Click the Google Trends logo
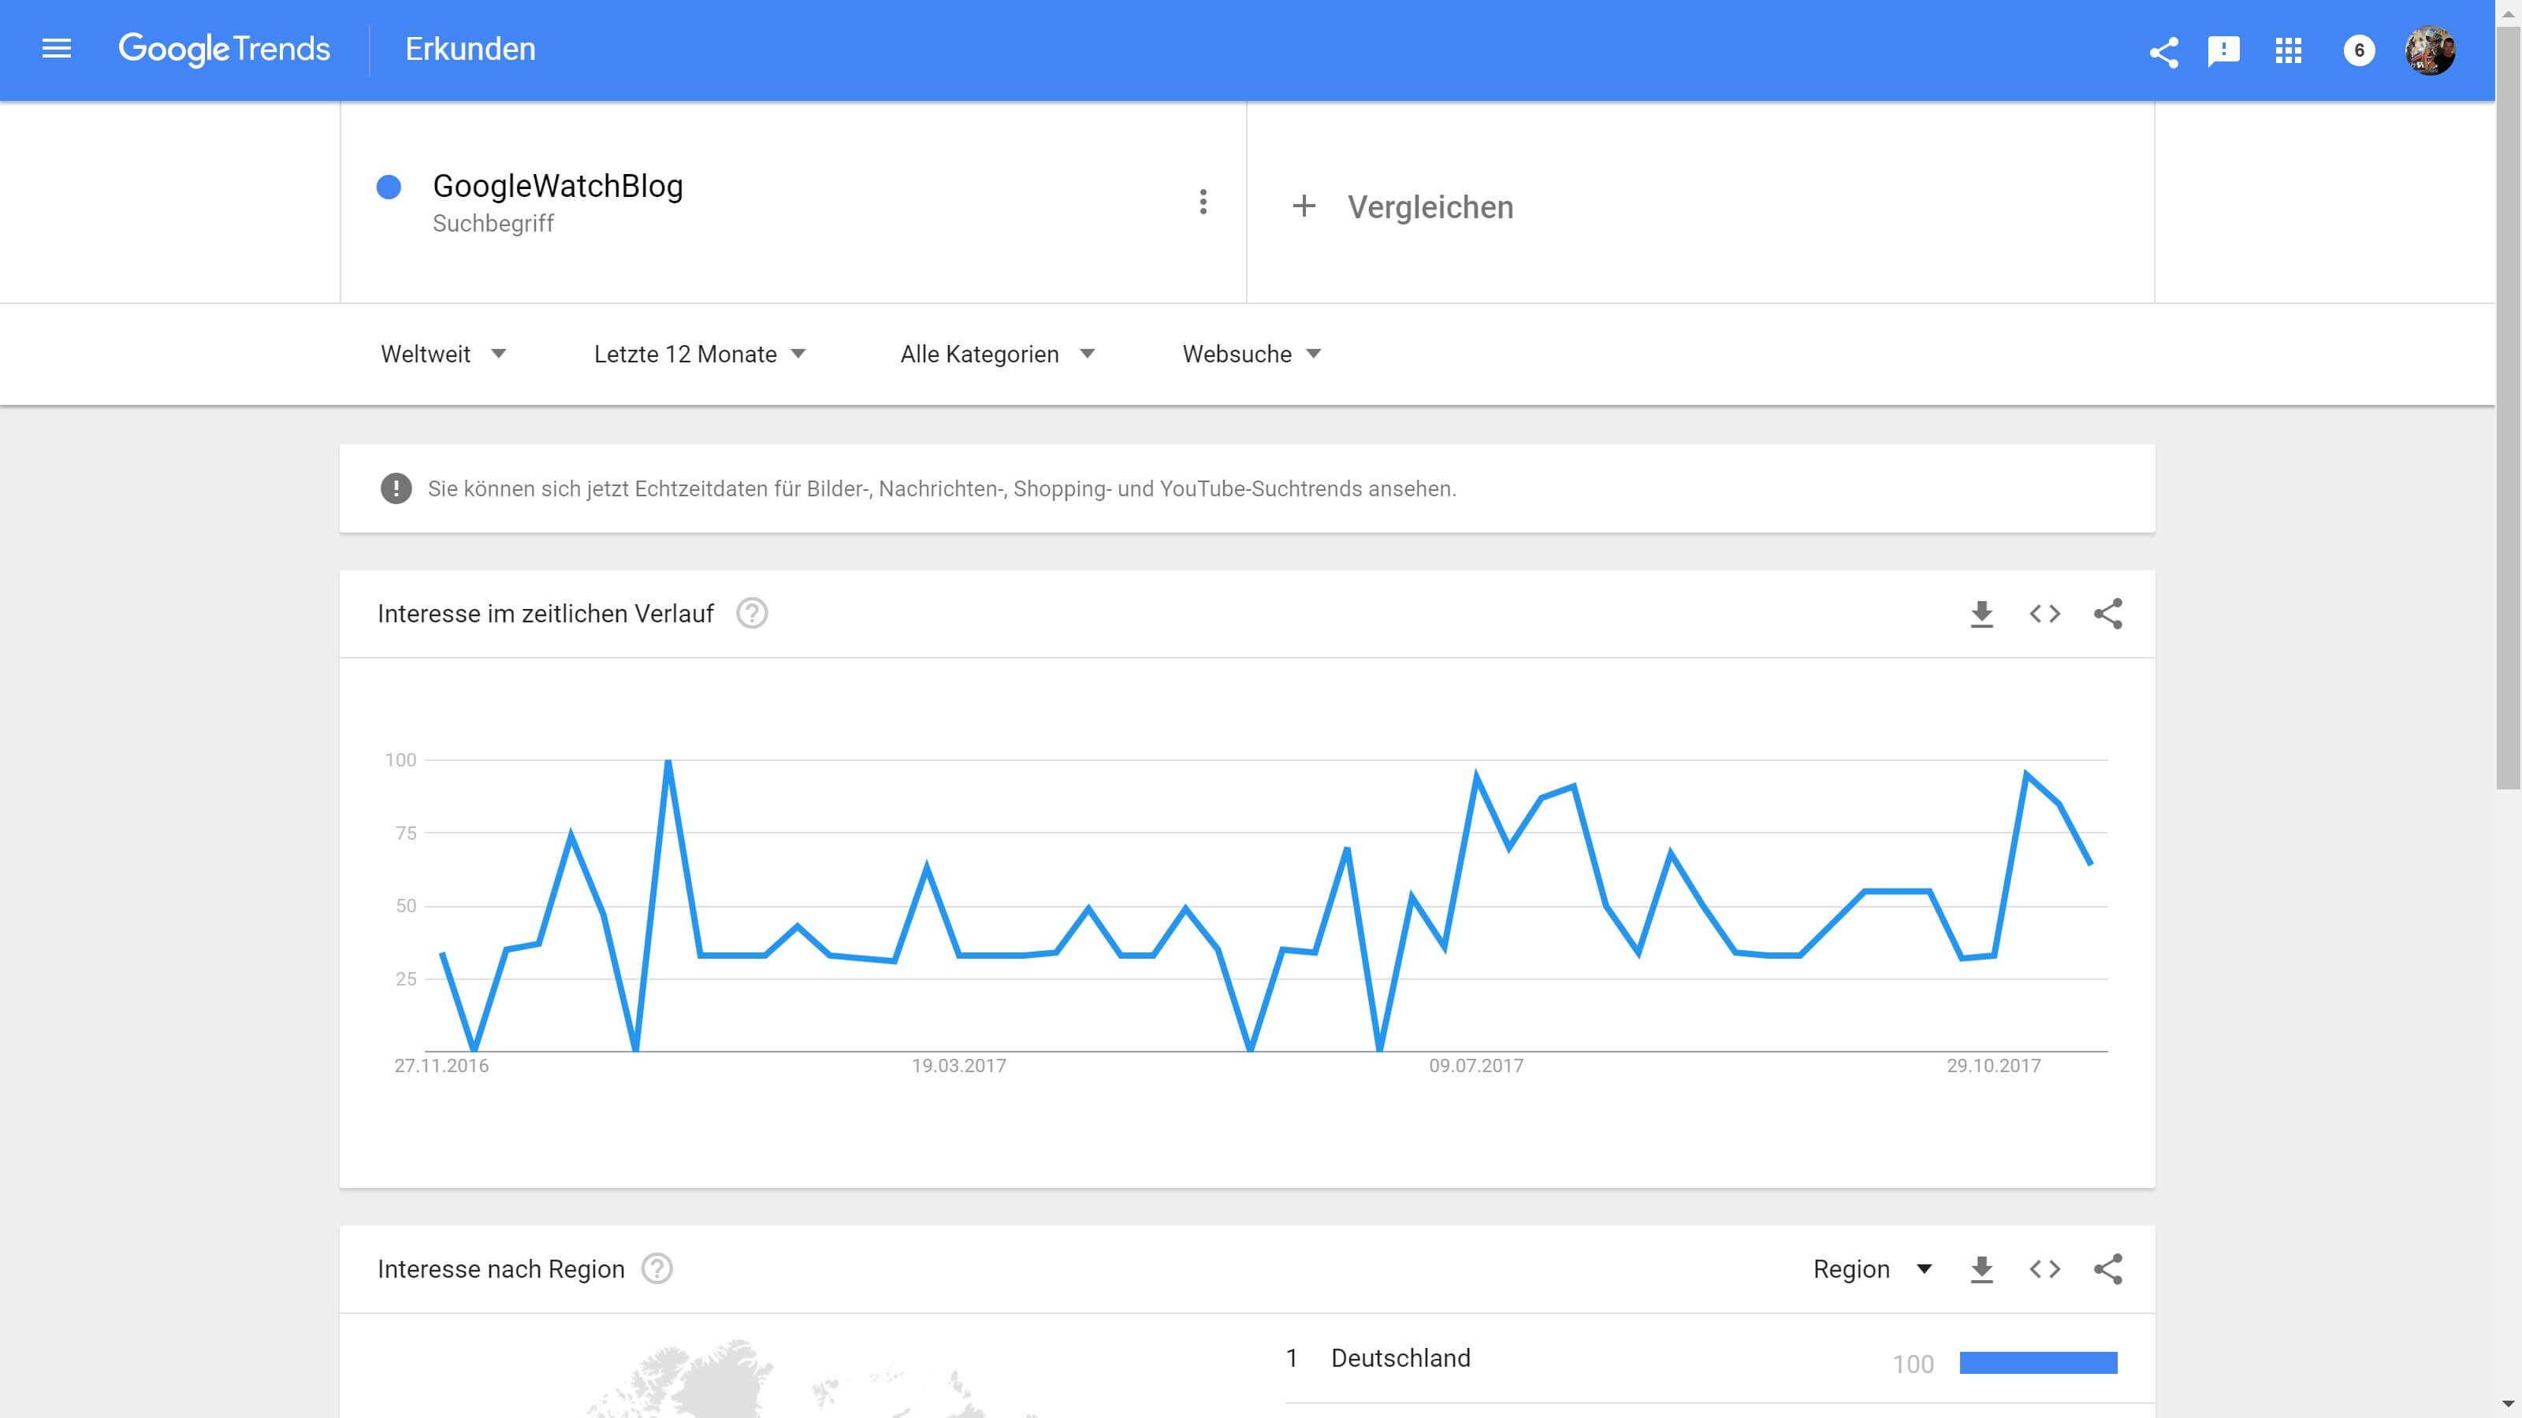Image resolution: width=2522 pixels, height=1418 pixels. (224, 49)
